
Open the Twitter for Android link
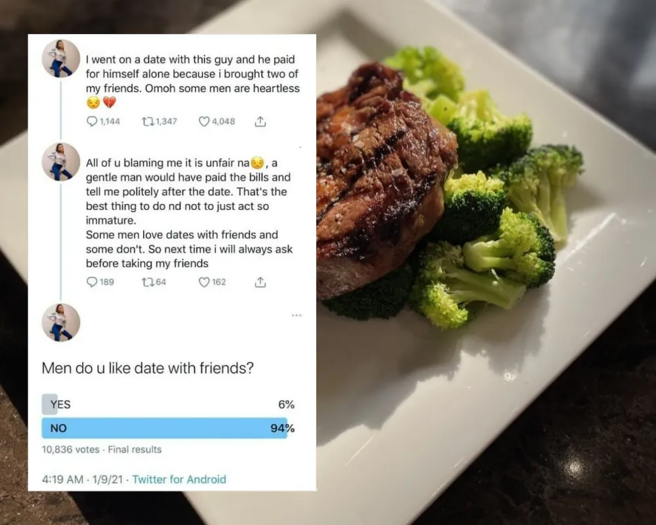pyautogui.click(x=179, y=479)
